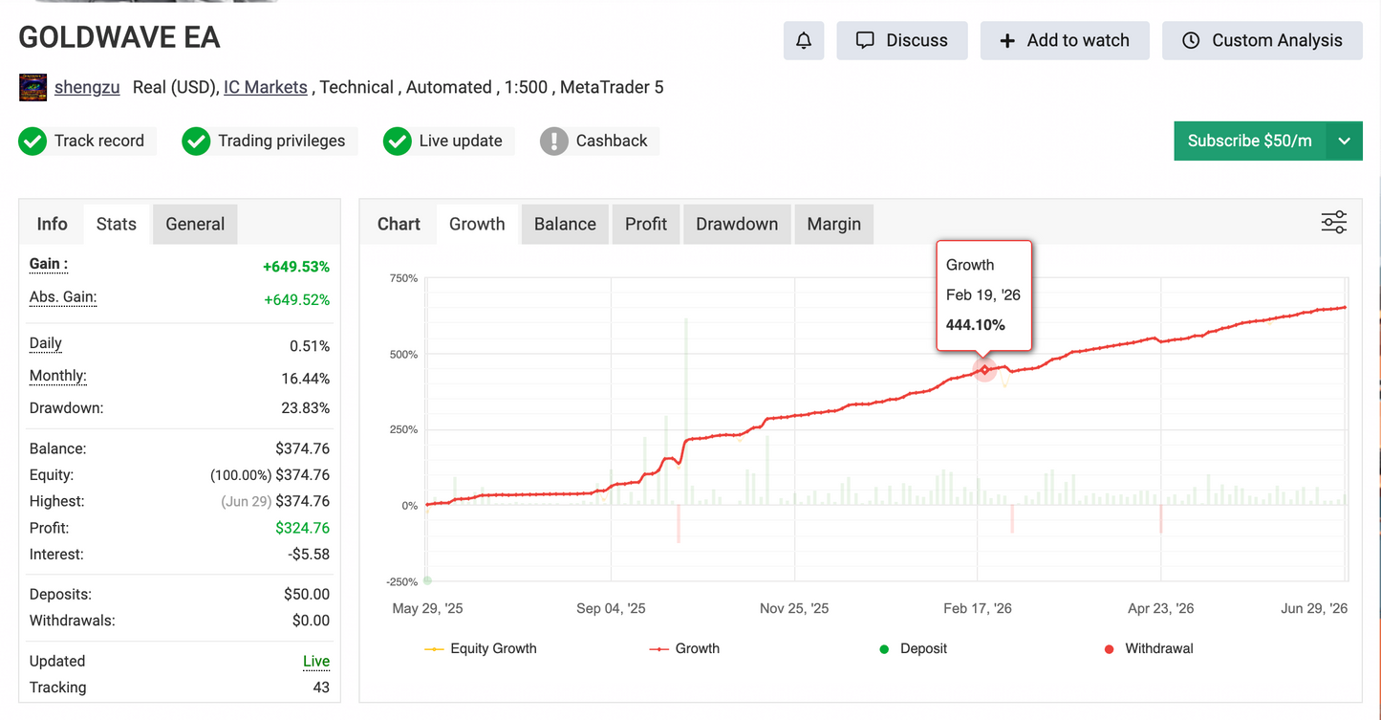
Task: Click the Tracking count 43
Action: pyautogui.click(x=321, y=687)
